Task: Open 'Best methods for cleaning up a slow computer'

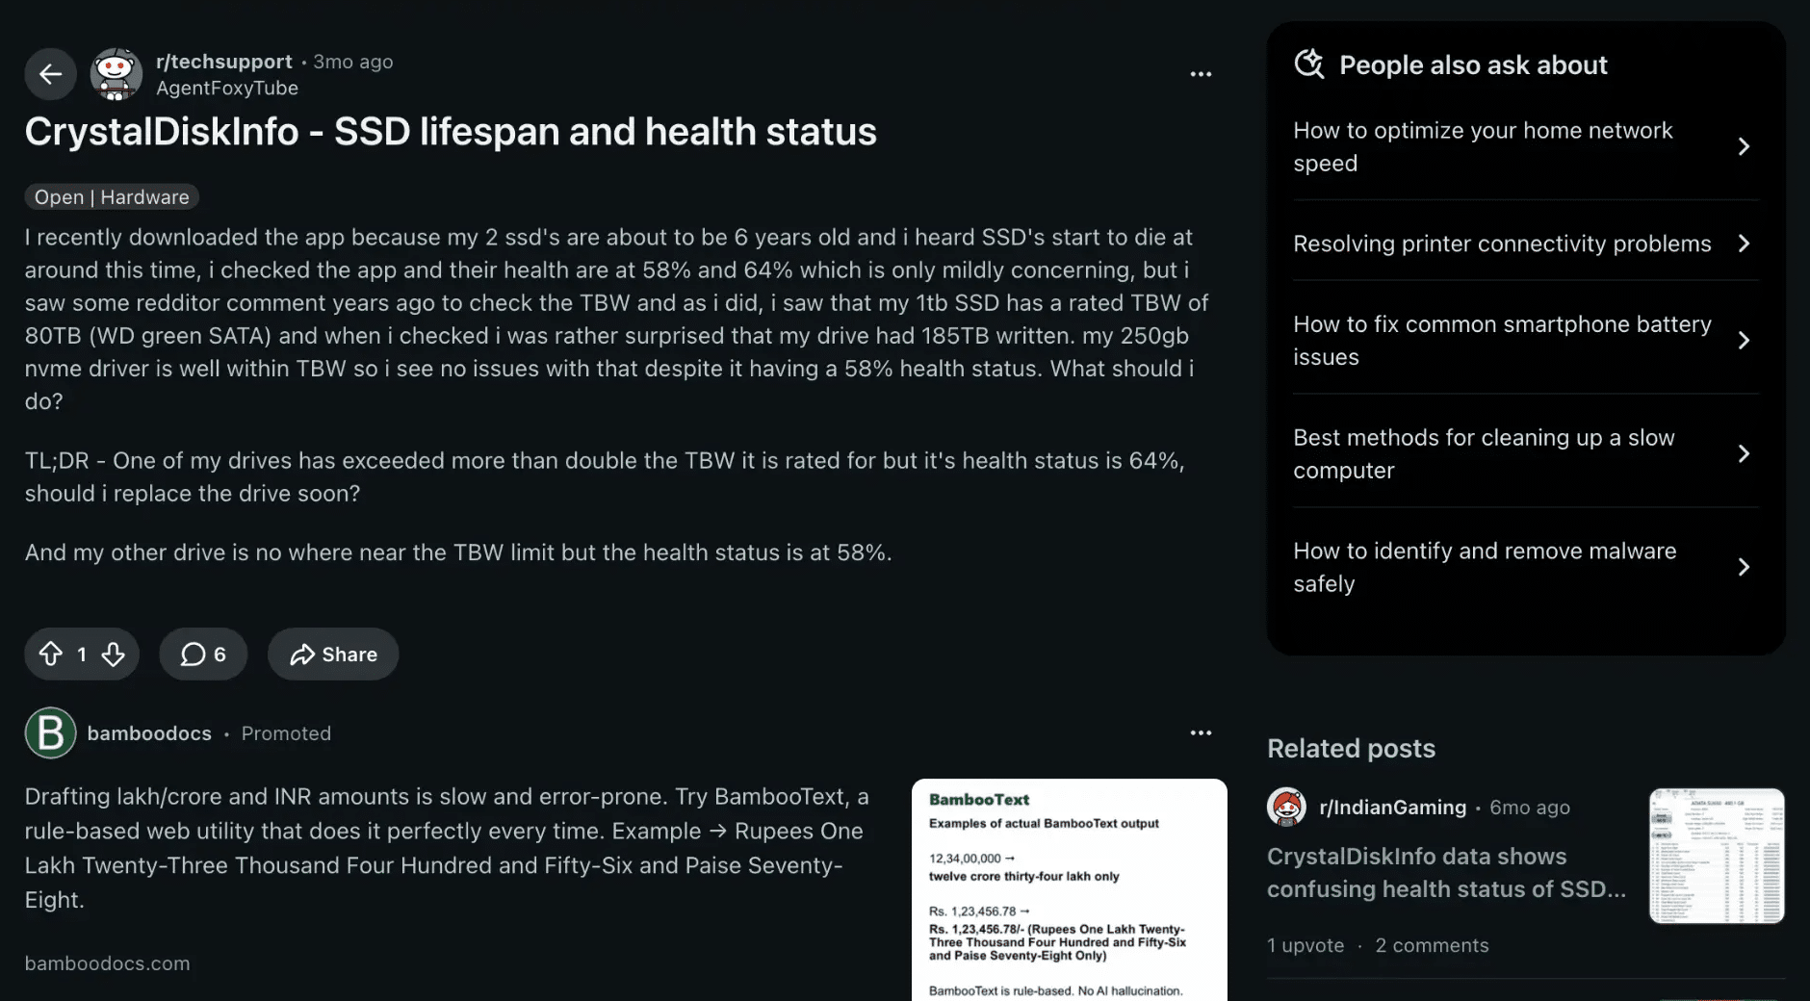Action: pyautogui.click(x=1526, y=453)
